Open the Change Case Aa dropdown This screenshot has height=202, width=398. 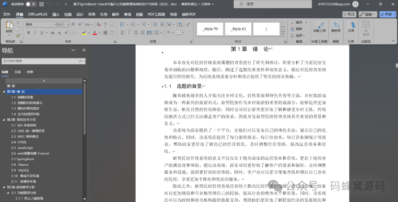[x=88, y=24]
